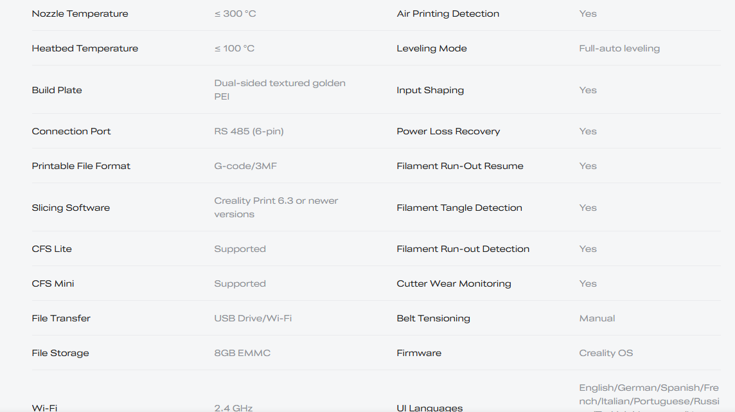Viewport: 735px width, 412px height.
Task: Click Supported value beside CFS Mini
Action: click(240, 283)
